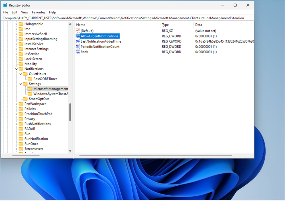Click the Rank value binary icon
This screenshot has width=285, height=201.
tap(78, 52)
